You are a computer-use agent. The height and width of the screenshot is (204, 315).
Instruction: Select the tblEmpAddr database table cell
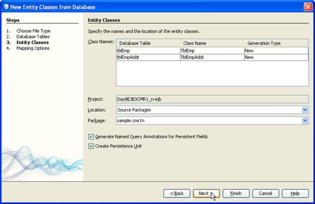coord(148,57)
